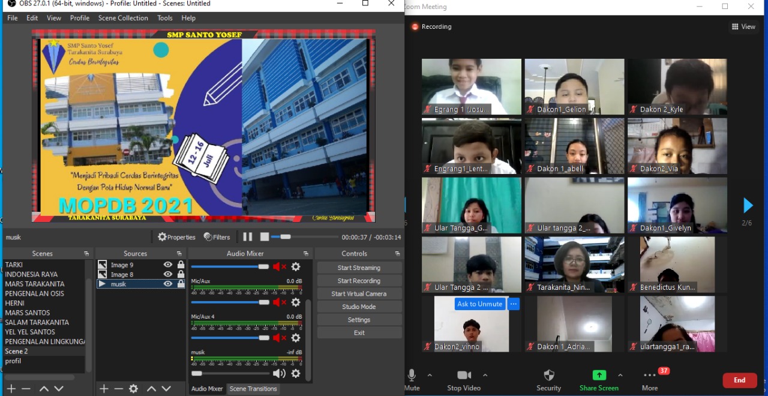Switch to the Scene Transitions tab
The height and width of the screenshot is (396, 768).
pos(253,389)
